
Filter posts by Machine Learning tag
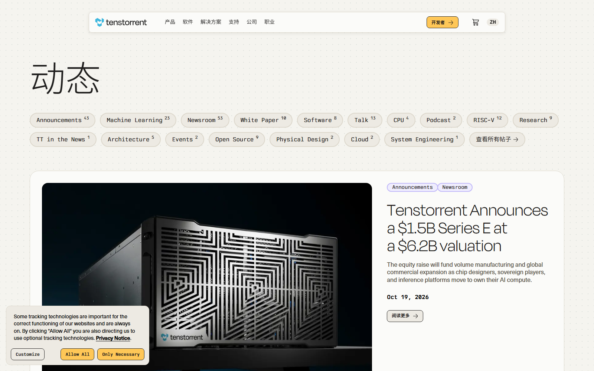click(138, 120)
